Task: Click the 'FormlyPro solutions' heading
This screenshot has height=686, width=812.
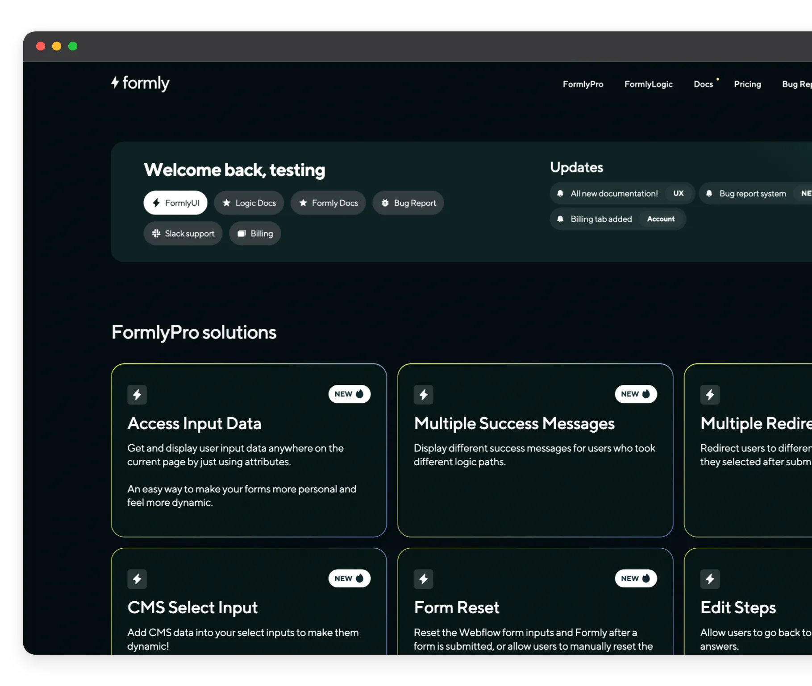Action: [194, 332]
